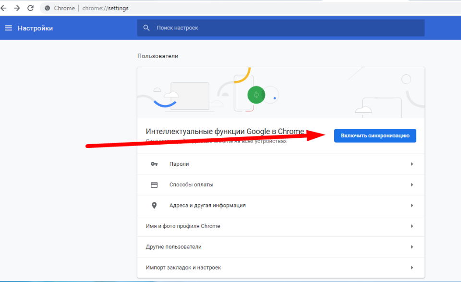461x282 pixels.
Task: Expand the Пароли row arrow
Action: [x=412, y=164]
